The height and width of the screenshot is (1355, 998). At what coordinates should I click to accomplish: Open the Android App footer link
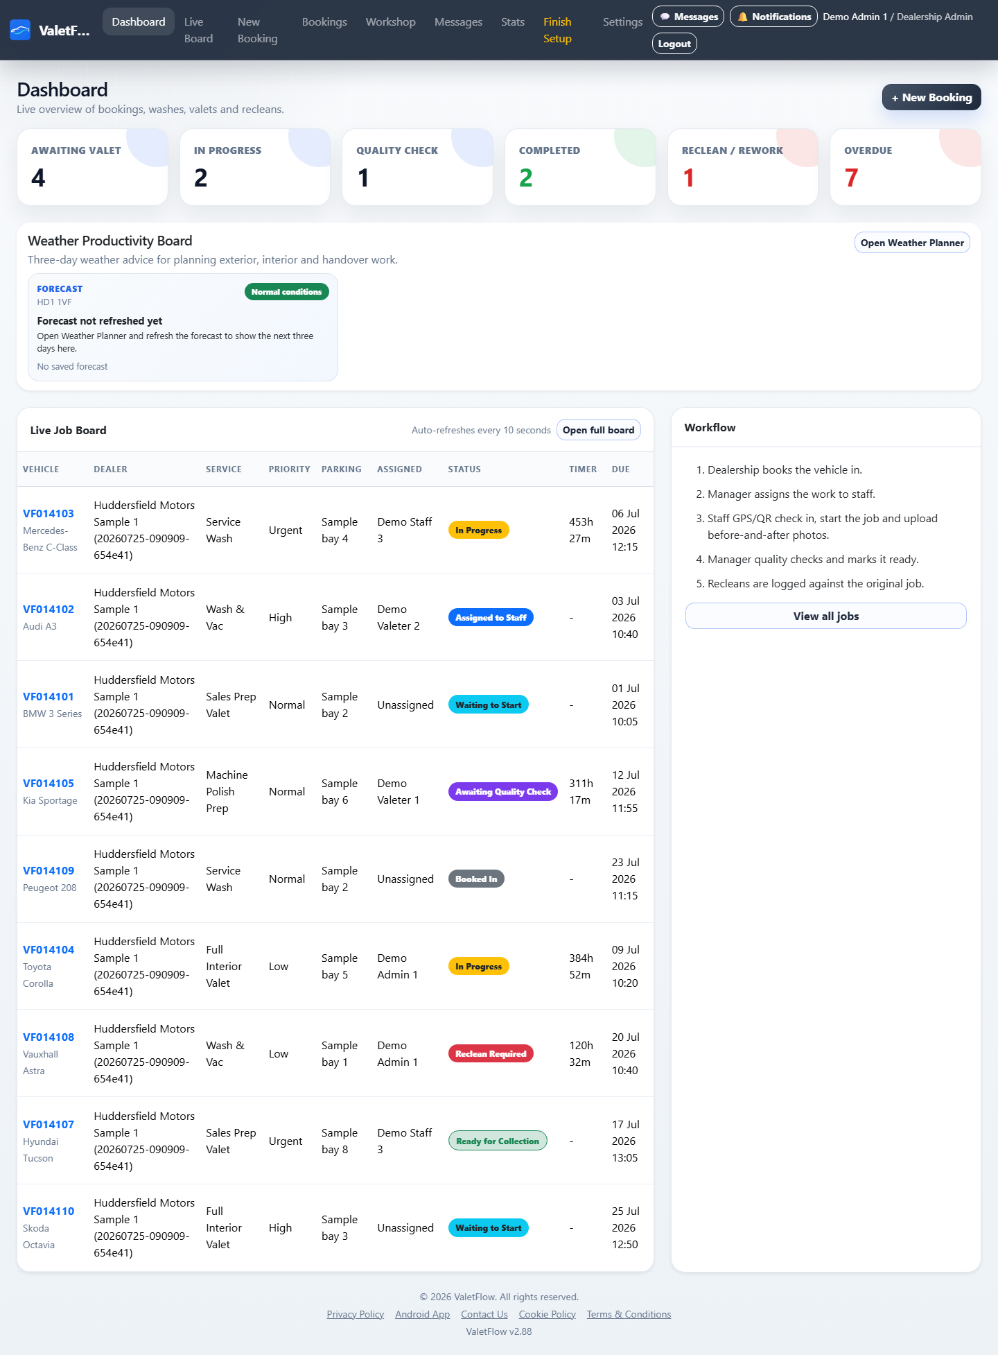pyautogui.click(x=422, y=1314)
